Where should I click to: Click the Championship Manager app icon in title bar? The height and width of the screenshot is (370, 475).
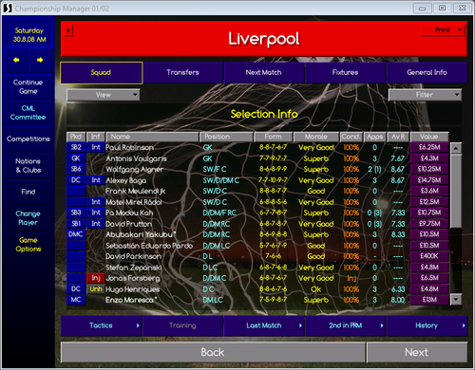click(8, 9)
